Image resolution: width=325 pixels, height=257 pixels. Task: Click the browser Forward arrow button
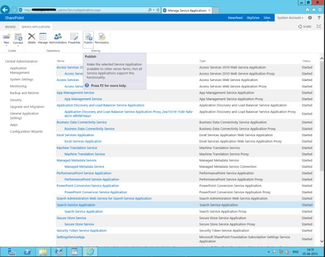(14, 10)
